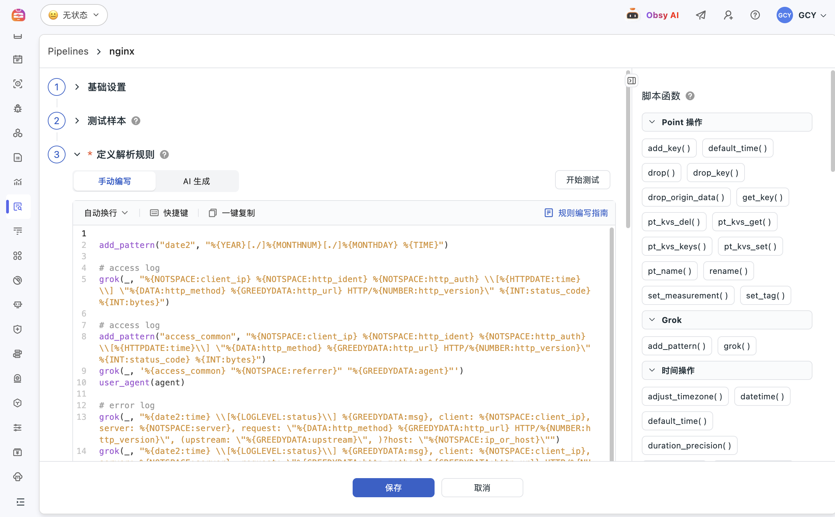Open the help question mark in header
Screen dimensions: 835x517
[x=755, y=15]
